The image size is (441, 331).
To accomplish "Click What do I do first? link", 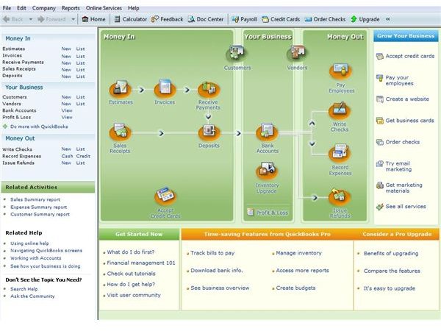I will point(131,252).
